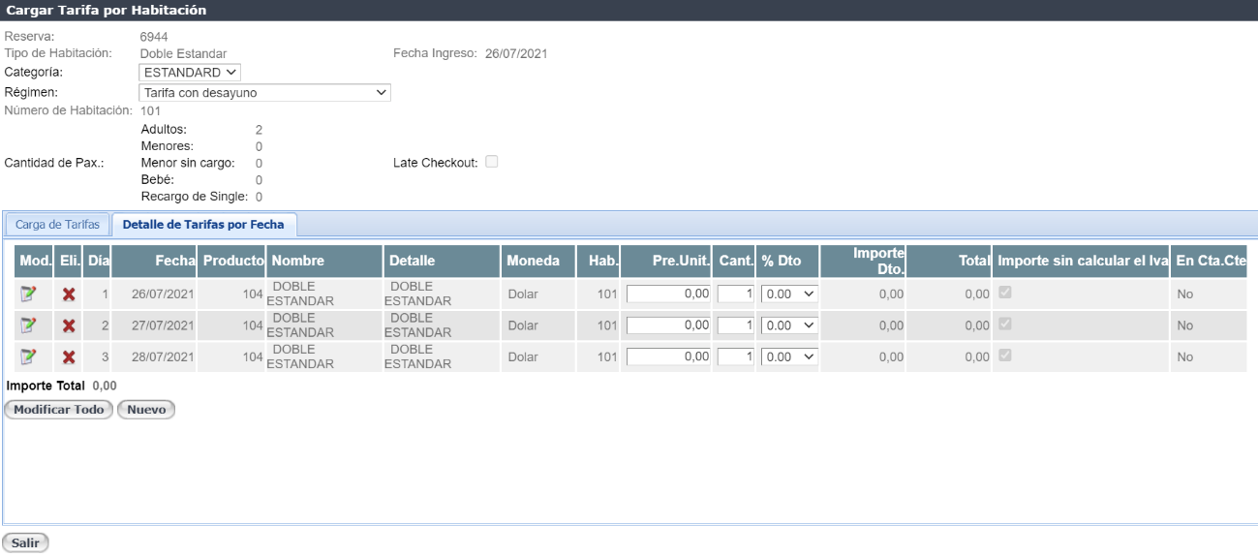Click the Hab. column header
1258x557 pixels.
pos(598,261)
